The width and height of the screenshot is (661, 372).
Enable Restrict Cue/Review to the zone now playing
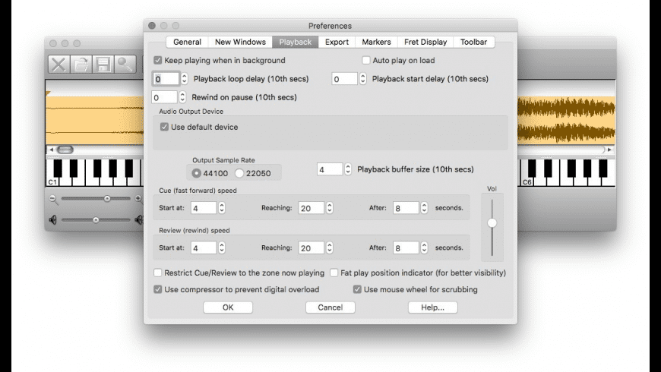pos(158,273)
